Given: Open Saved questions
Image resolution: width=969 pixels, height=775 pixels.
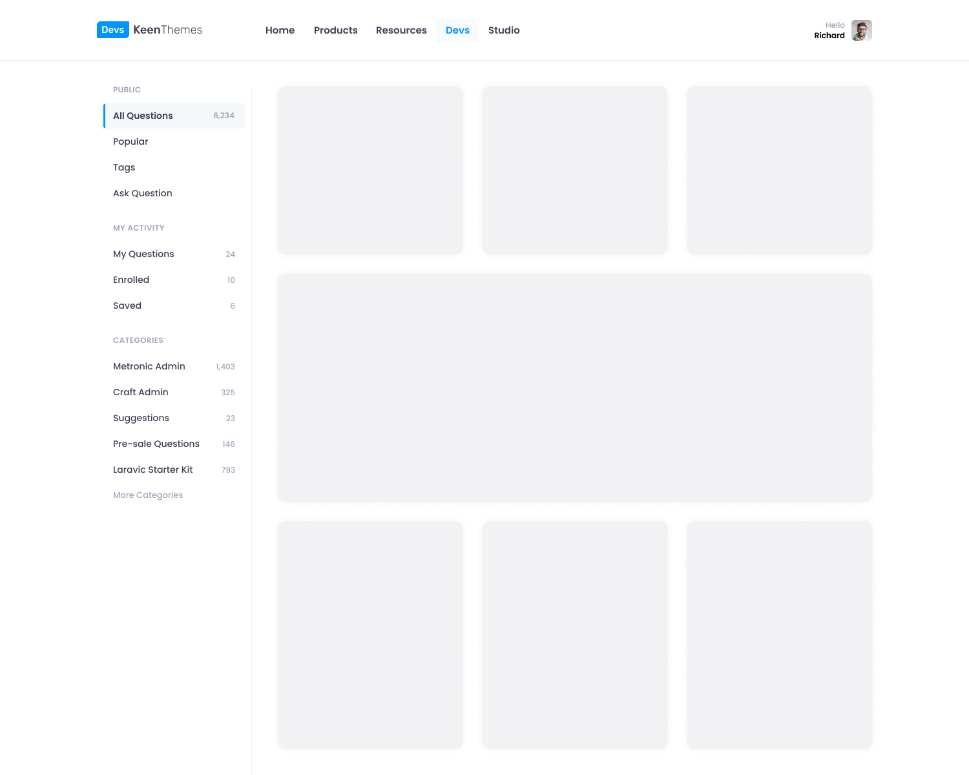Looking at the screenshot, I should (127, 305).
